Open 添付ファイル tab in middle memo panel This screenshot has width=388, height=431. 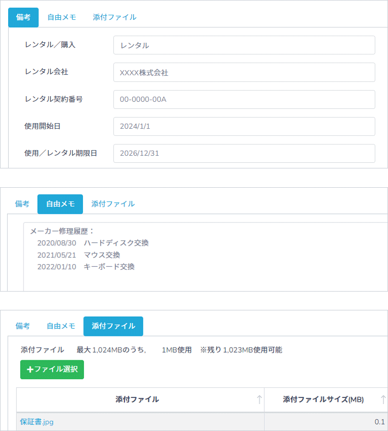click(x=113, y=204)
